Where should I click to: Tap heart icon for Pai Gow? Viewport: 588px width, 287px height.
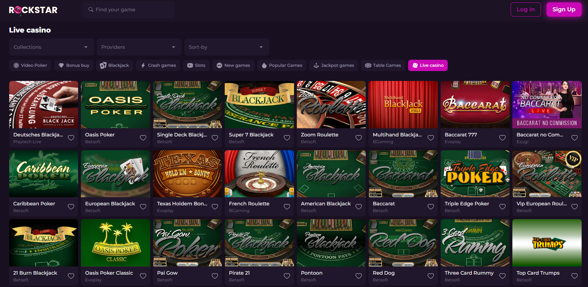click(x=215, y=276)
